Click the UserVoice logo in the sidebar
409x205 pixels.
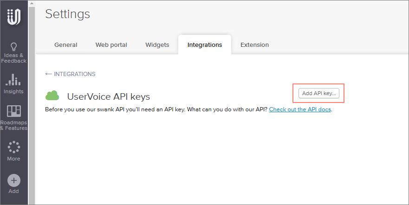13,17
